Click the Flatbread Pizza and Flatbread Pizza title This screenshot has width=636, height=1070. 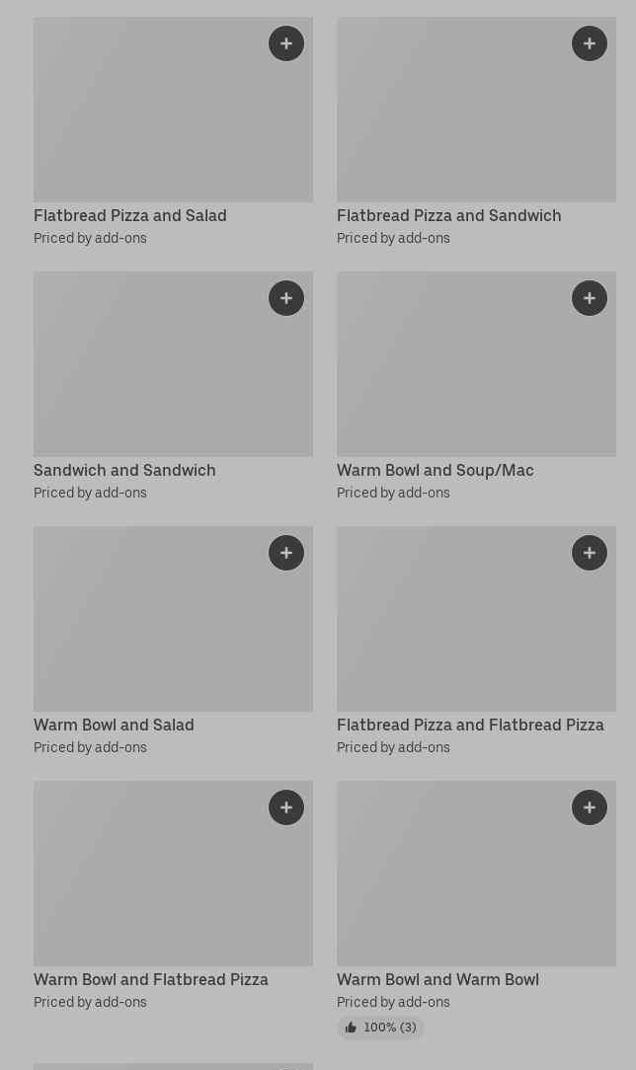tap(470, 725)
